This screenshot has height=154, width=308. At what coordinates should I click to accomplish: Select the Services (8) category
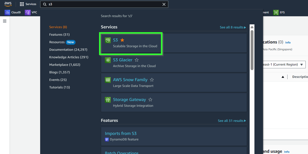pos(58,27)
